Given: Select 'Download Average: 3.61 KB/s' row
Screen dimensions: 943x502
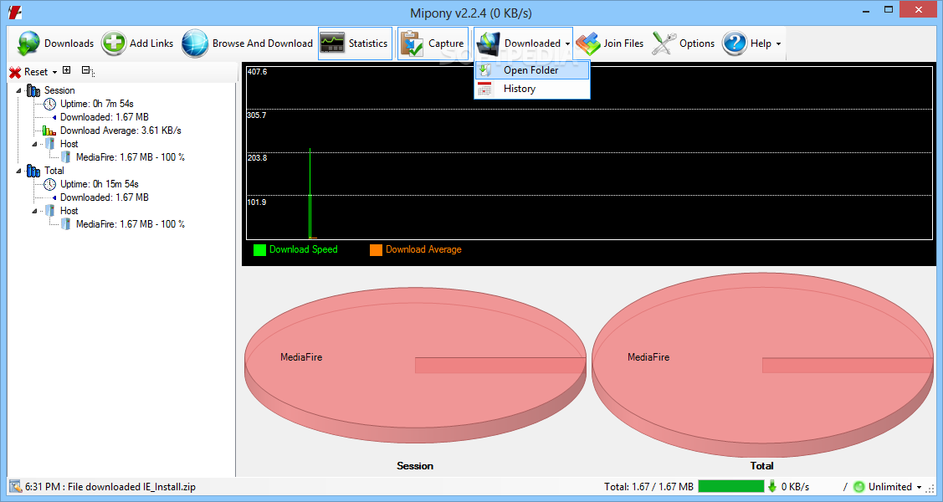Looking at the screenshot, I should (x=120, y=131).
